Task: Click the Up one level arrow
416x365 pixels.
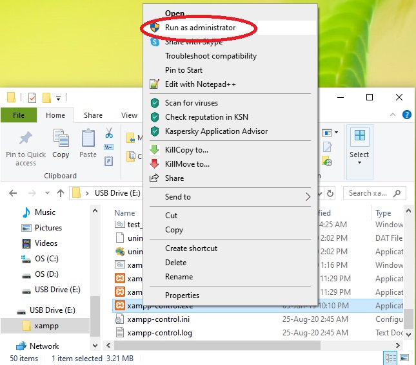Action: pos(61,193)
